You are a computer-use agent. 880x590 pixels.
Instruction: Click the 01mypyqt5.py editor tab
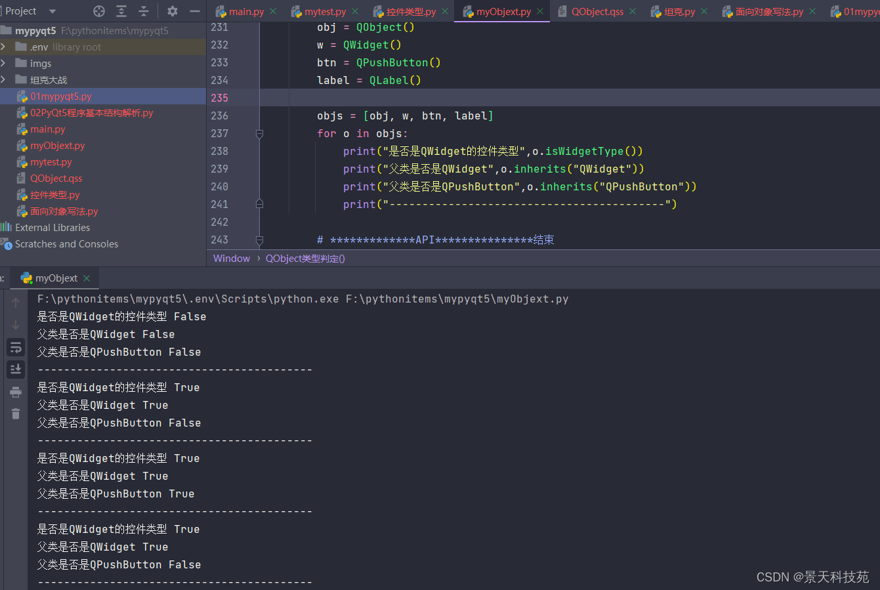(x=855, y=11)
